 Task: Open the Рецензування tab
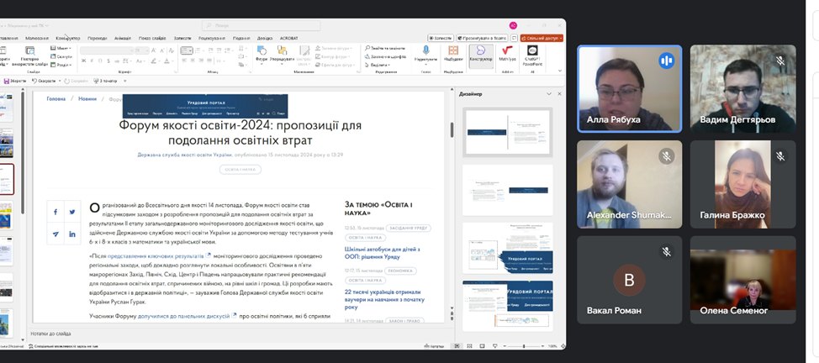212,38
